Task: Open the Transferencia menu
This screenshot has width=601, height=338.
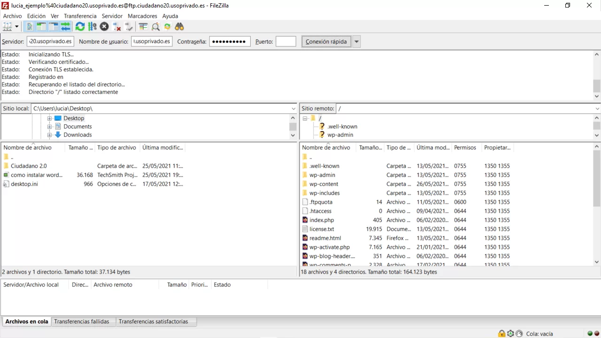Action: (80, 16)
